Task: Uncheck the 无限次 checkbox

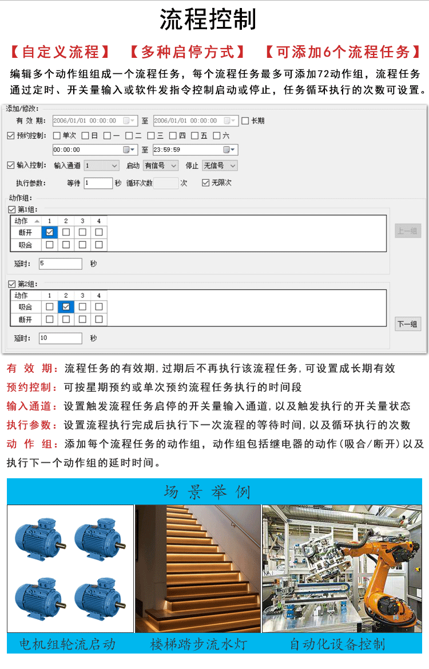Action: pyautogui.click(x=206, y=183)
